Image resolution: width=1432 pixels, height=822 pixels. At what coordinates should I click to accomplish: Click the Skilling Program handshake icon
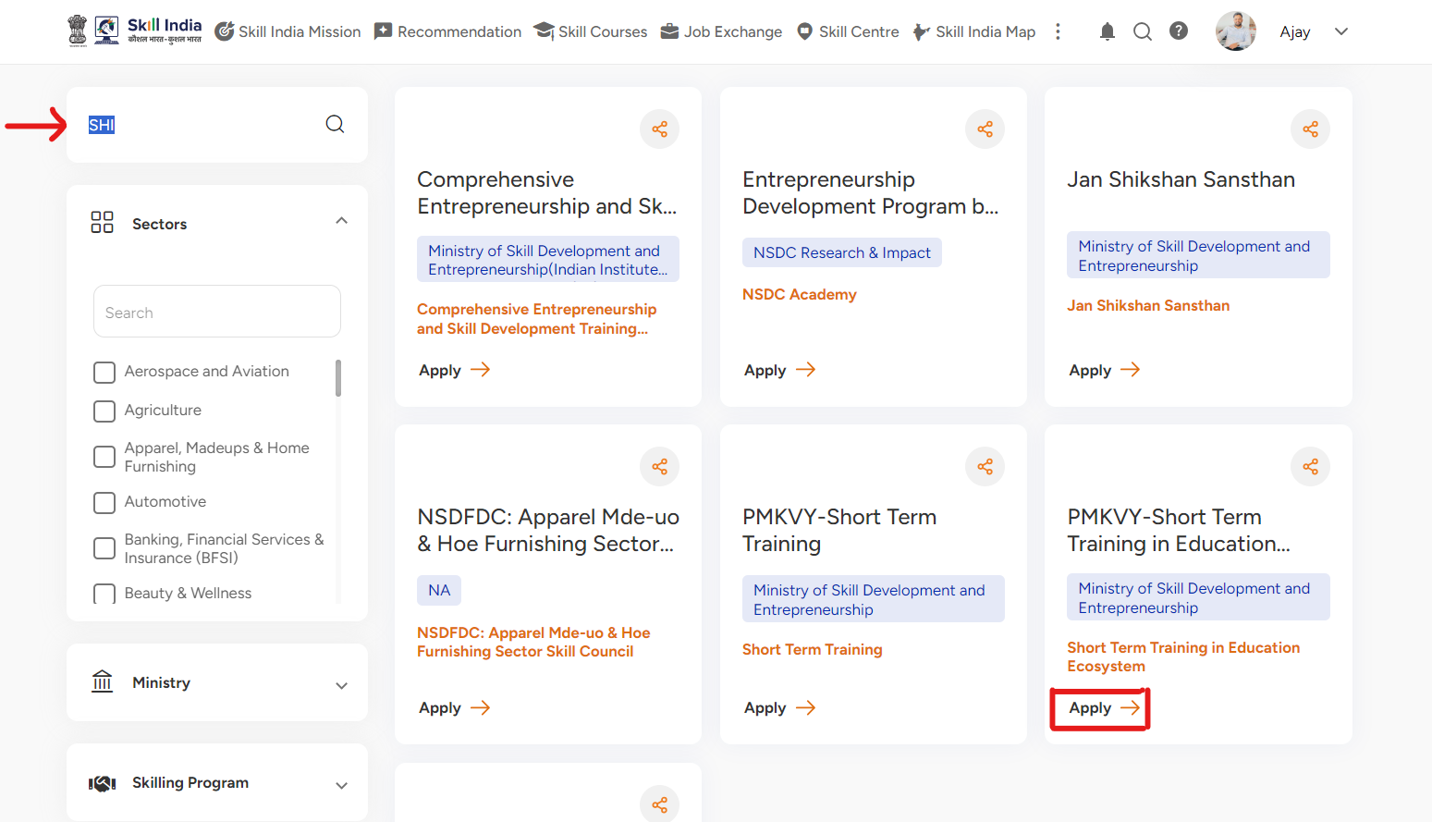click(x=102, y=783)
